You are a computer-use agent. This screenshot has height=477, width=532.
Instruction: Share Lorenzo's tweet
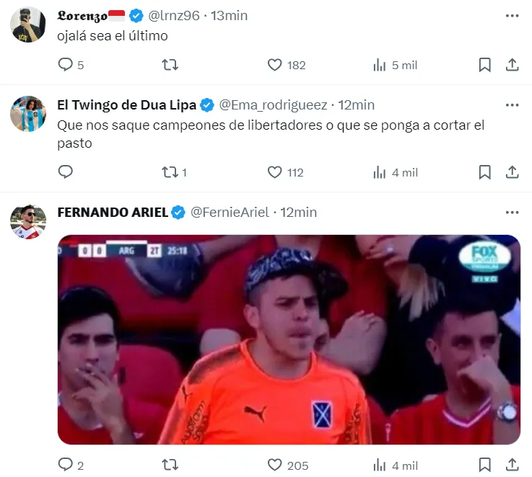coord(512,64)
